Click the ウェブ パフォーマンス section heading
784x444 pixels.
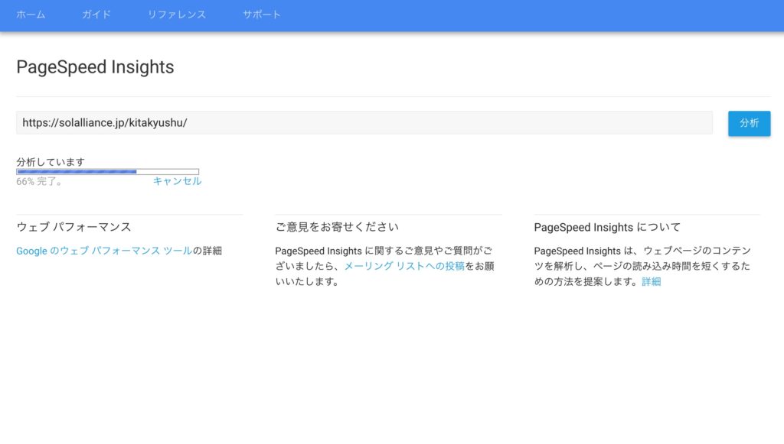(73, 227)
